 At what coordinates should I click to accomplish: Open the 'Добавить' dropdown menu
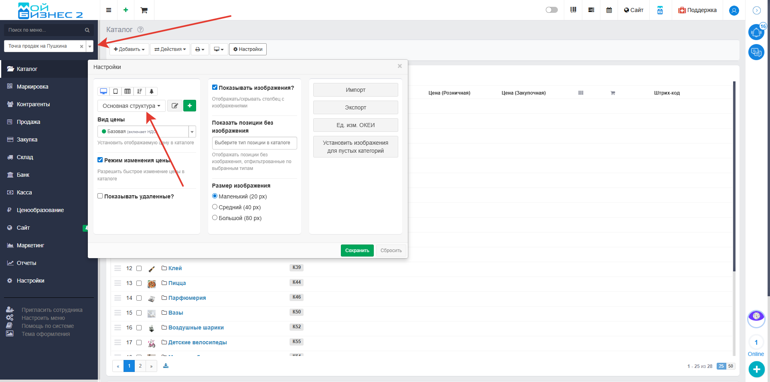click(x=129, y=49)
